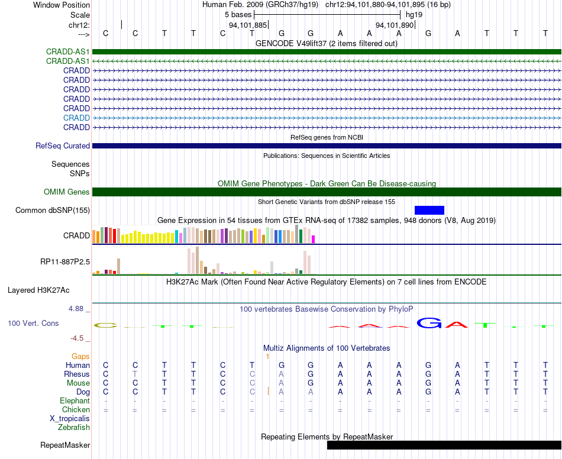The height and width of the screenshot is (459, 562).
Task: Open Repeating Elements by RepeatMasker title
Action: [x=327, y=437]
